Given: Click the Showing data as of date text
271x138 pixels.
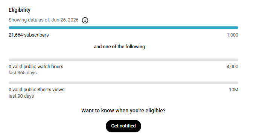Looking at the screenshot, I should pos(44,20).
